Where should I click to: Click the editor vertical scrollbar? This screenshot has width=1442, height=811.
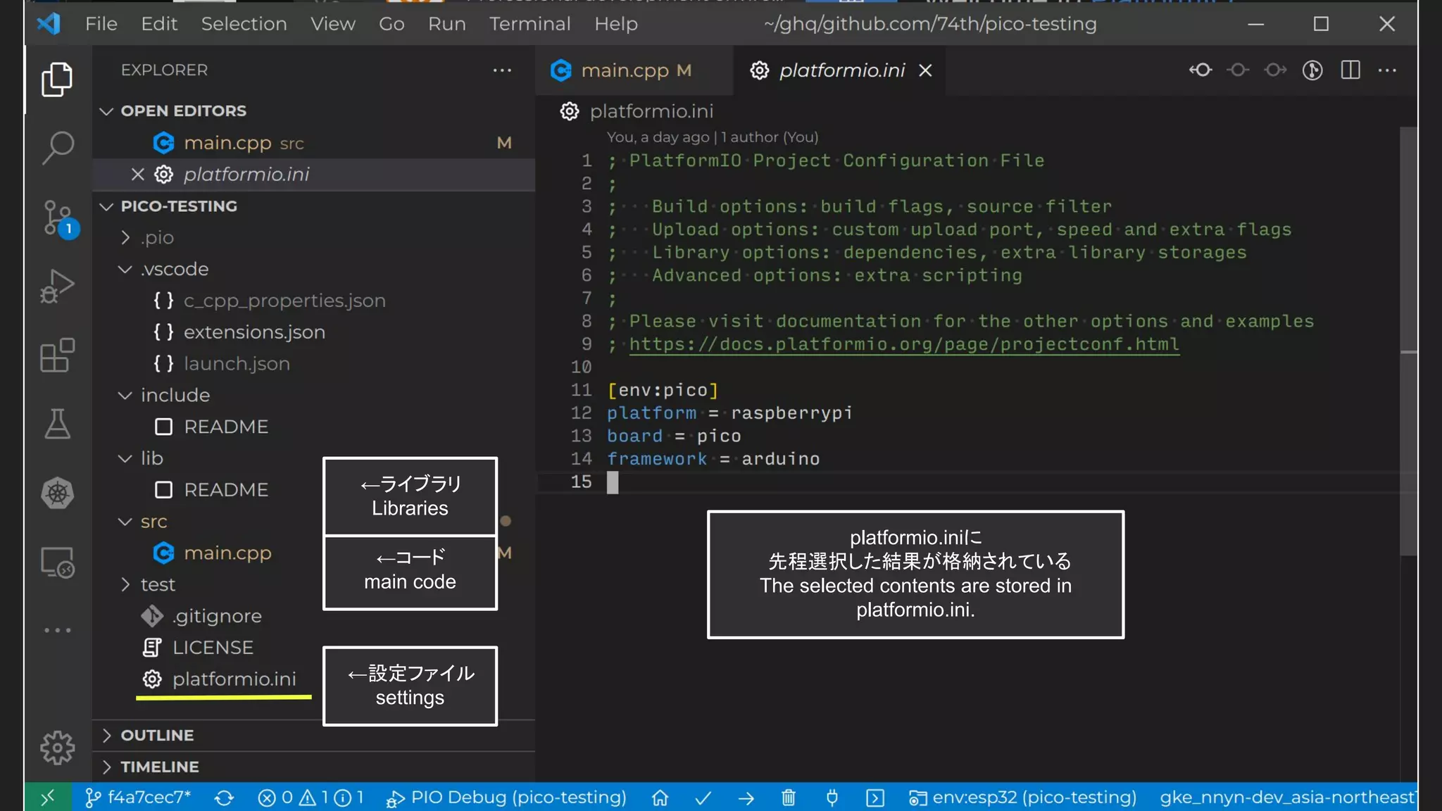[x=1408, y=341]
